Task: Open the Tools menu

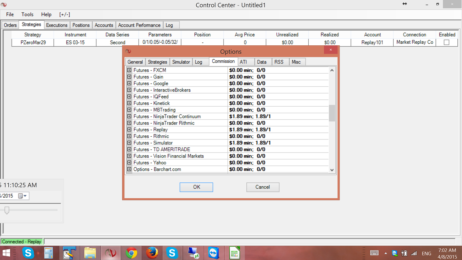Action: click(x=27, y=14)
